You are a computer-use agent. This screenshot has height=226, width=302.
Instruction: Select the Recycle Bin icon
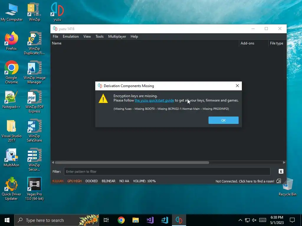[287, 187]
